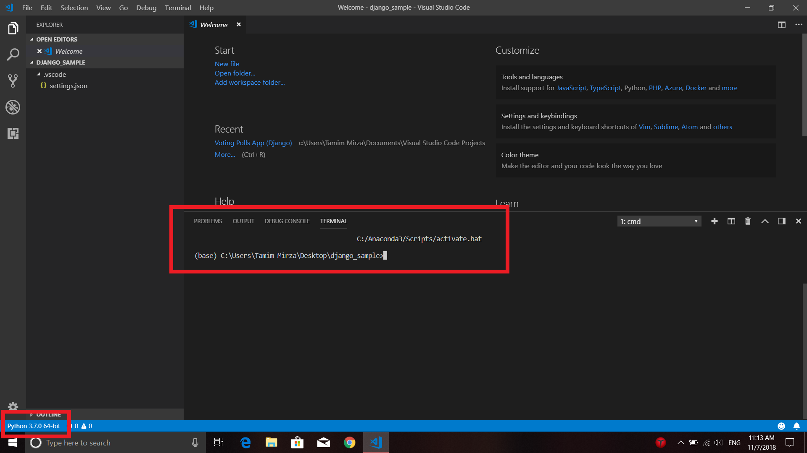Maximize the panel size chevron
The height and width of the screenshot is (453, 807).
tap(765, 221)
